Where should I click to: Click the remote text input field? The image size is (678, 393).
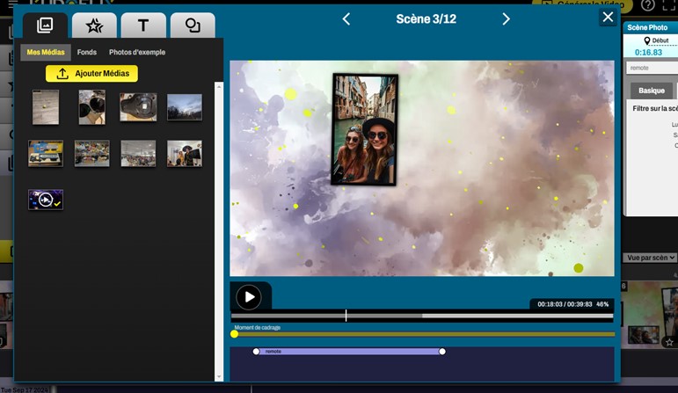pyautogui.click(x=652, y=68)
